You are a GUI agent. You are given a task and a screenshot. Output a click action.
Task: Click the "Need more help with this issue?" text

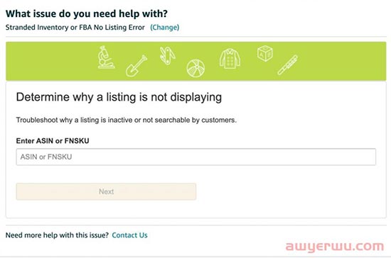(x=57, y=235)
